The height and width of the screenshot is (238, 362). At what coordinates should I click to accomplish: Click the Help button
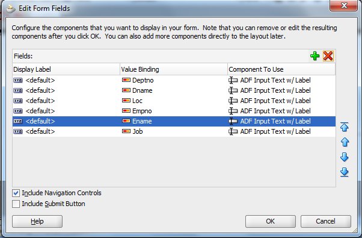tap(37, 221)
